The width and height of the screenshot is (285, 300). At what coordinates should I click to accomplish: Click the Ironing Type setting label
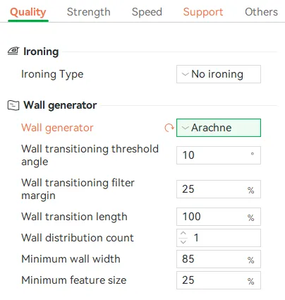52,74
